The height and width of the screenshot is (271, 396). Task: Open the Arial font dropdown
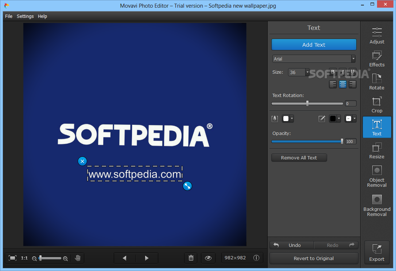pos(314,59)
